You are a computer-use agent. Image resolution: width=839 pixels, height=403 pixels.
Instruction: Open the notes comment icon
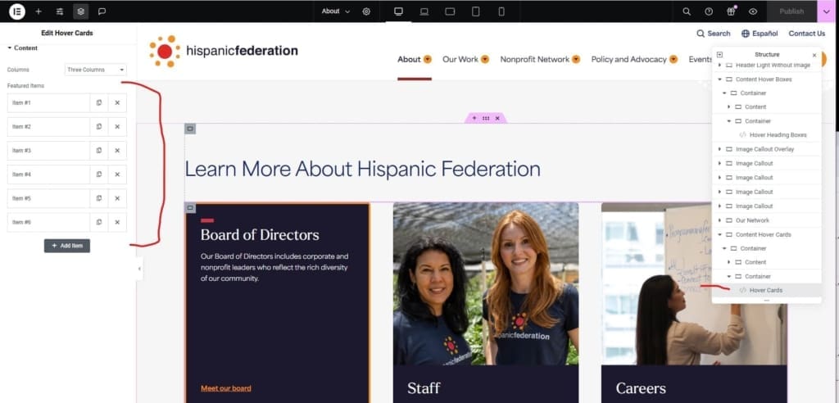pyautogui.click(x=102, y=11)
